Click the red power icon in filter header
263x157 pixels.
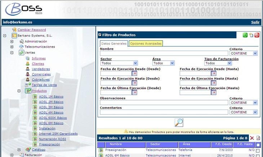point(257,35)
